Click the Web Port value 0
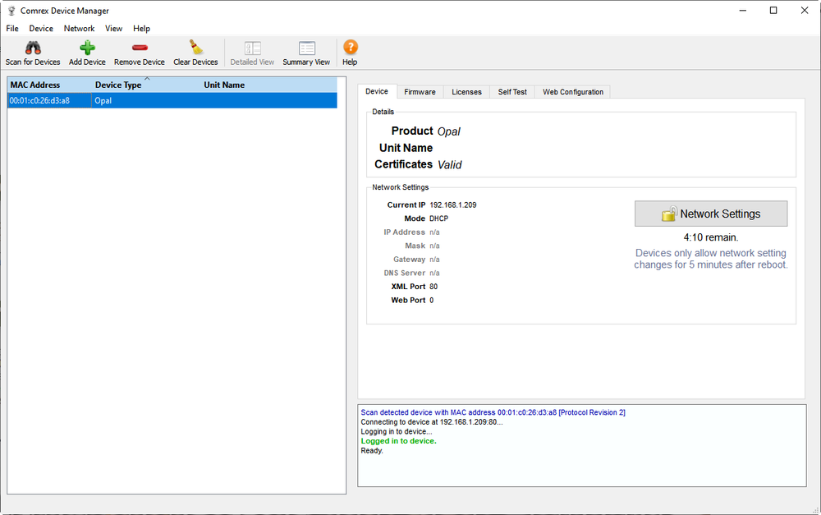The width and height of the screenshot is (821, 515). point(432,300)
